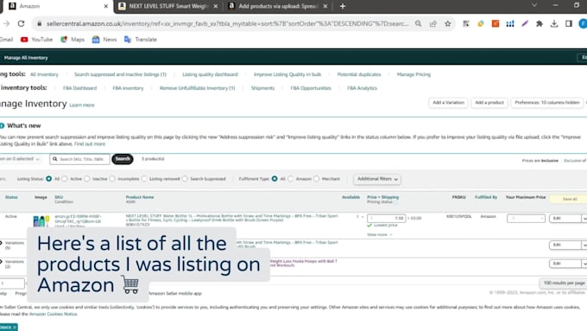Click Edit button on Variations (5) row
Screen dimensions: 587x331
pyautogui.click(x=565, y=245)
